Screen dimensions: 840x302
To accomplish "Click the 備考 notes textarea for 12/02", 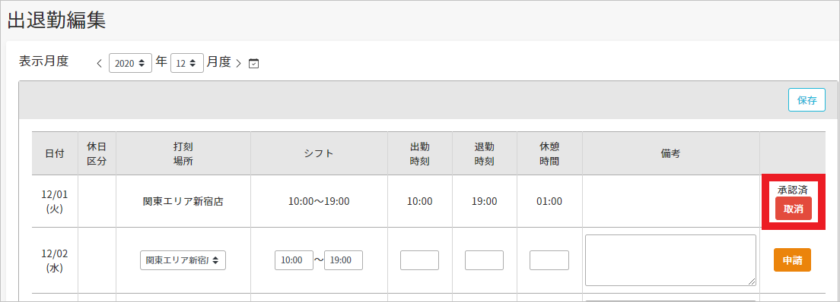I will (x=671, y=260).
